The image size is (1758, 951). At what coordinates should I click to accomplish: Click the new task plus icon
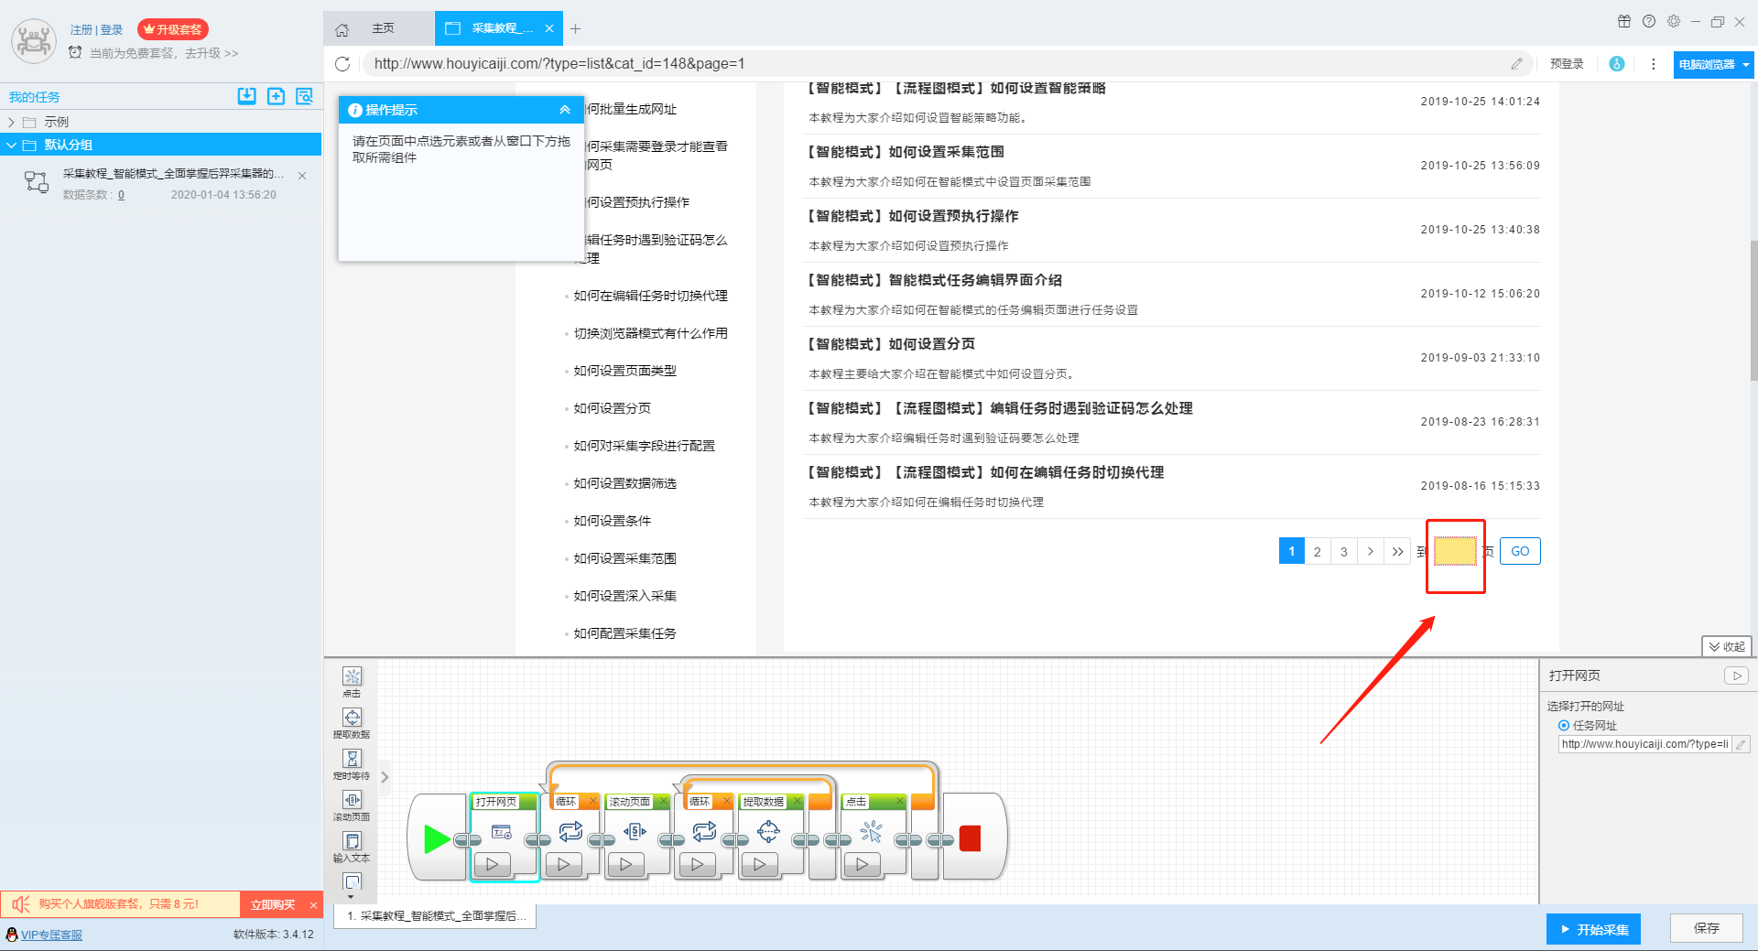[x=276, y=96]
